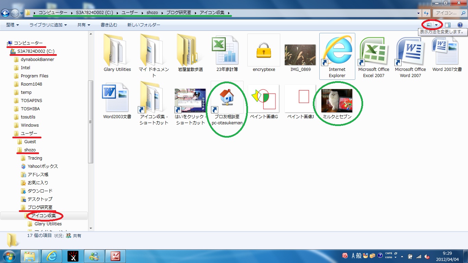Click the forward navigation arrow

15,13
